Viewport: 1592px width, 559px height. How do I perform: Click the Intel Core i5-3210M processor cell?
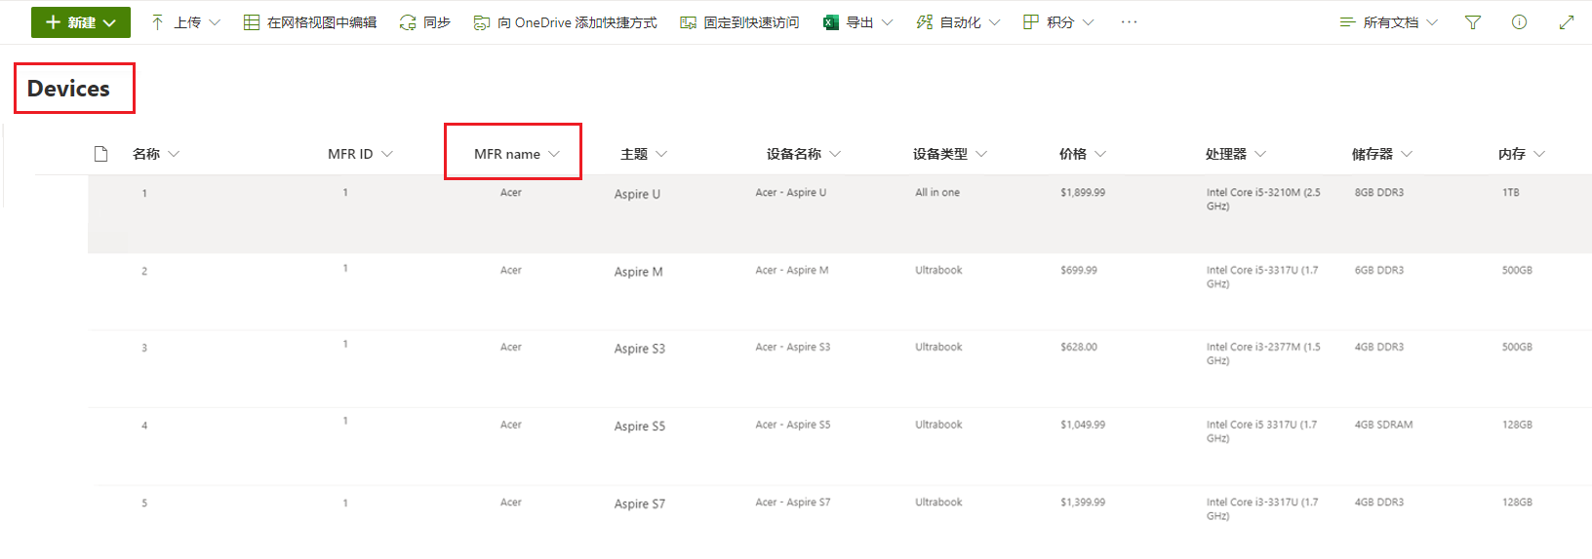1263,199
